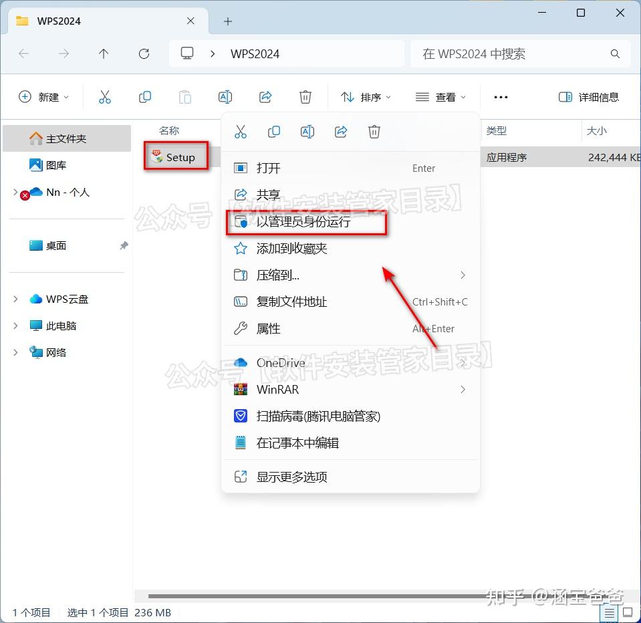Switch to details view in the status bar
Image resolution: width=641 pixels, height=623 pixels.
[610, 612]
